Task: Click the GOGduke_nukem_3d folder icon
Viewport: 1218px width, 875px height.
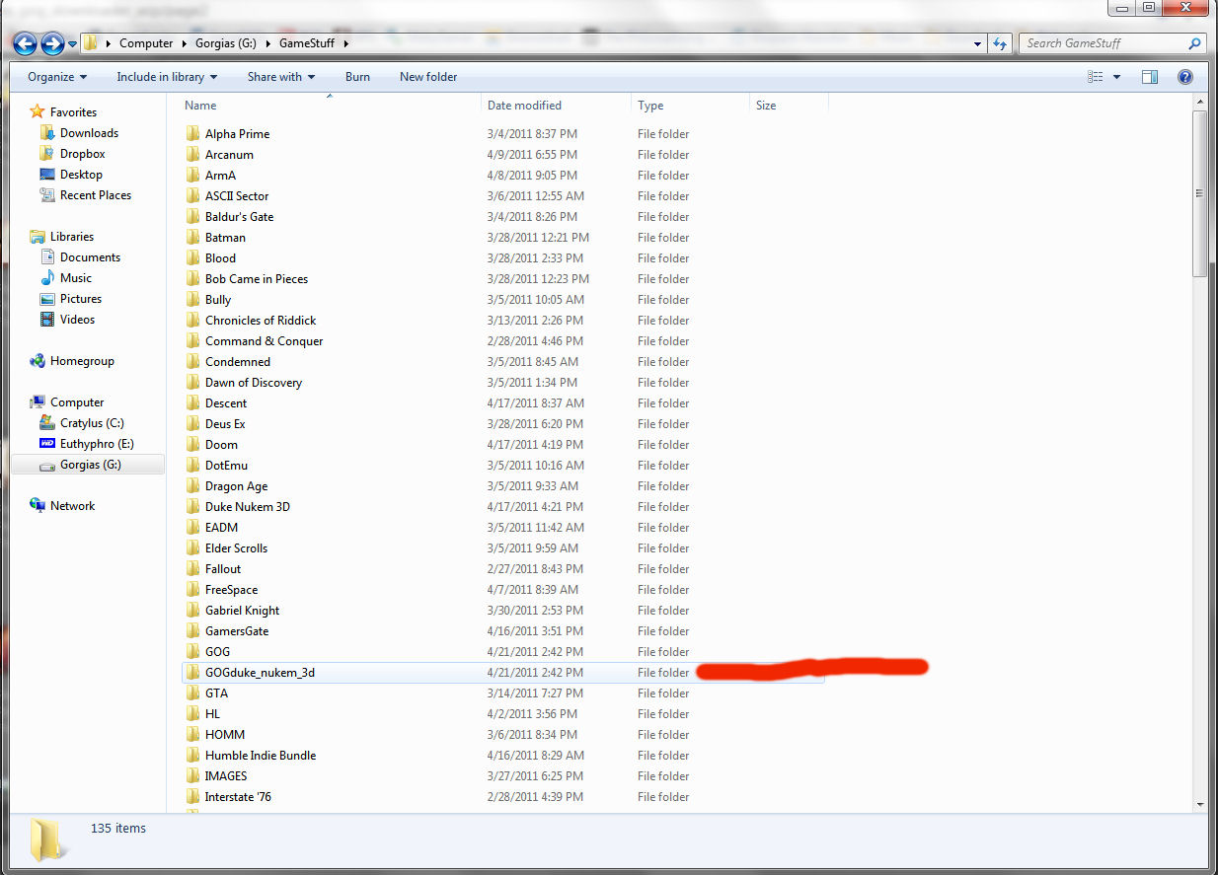Action: coord(192,673)
